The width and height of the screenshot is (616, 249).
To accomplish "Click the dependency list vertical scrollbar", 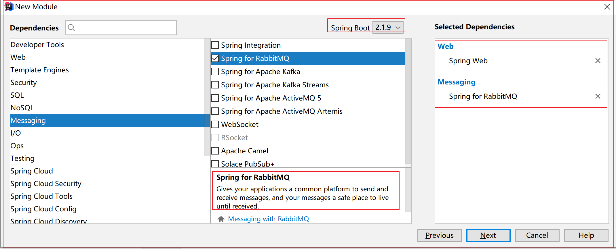I will [408, 101].
